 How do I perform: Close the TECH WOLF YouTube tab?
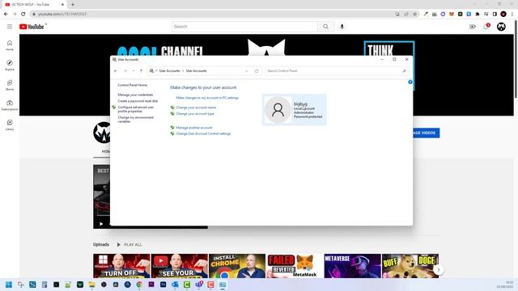(x=62, y=5)
